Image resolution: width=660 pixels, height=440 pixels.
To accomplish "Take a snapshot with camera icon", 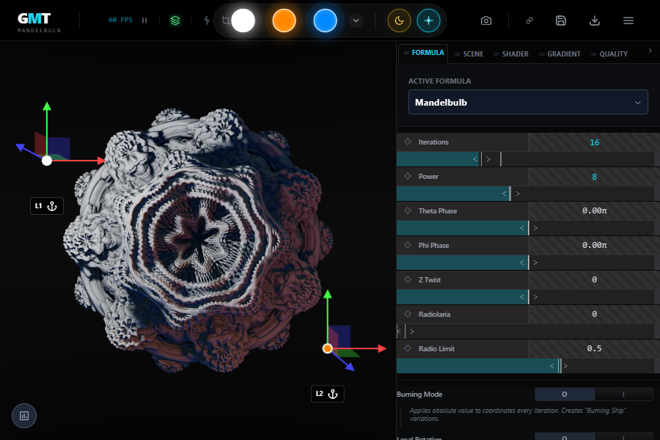I will tap(486, 21).
